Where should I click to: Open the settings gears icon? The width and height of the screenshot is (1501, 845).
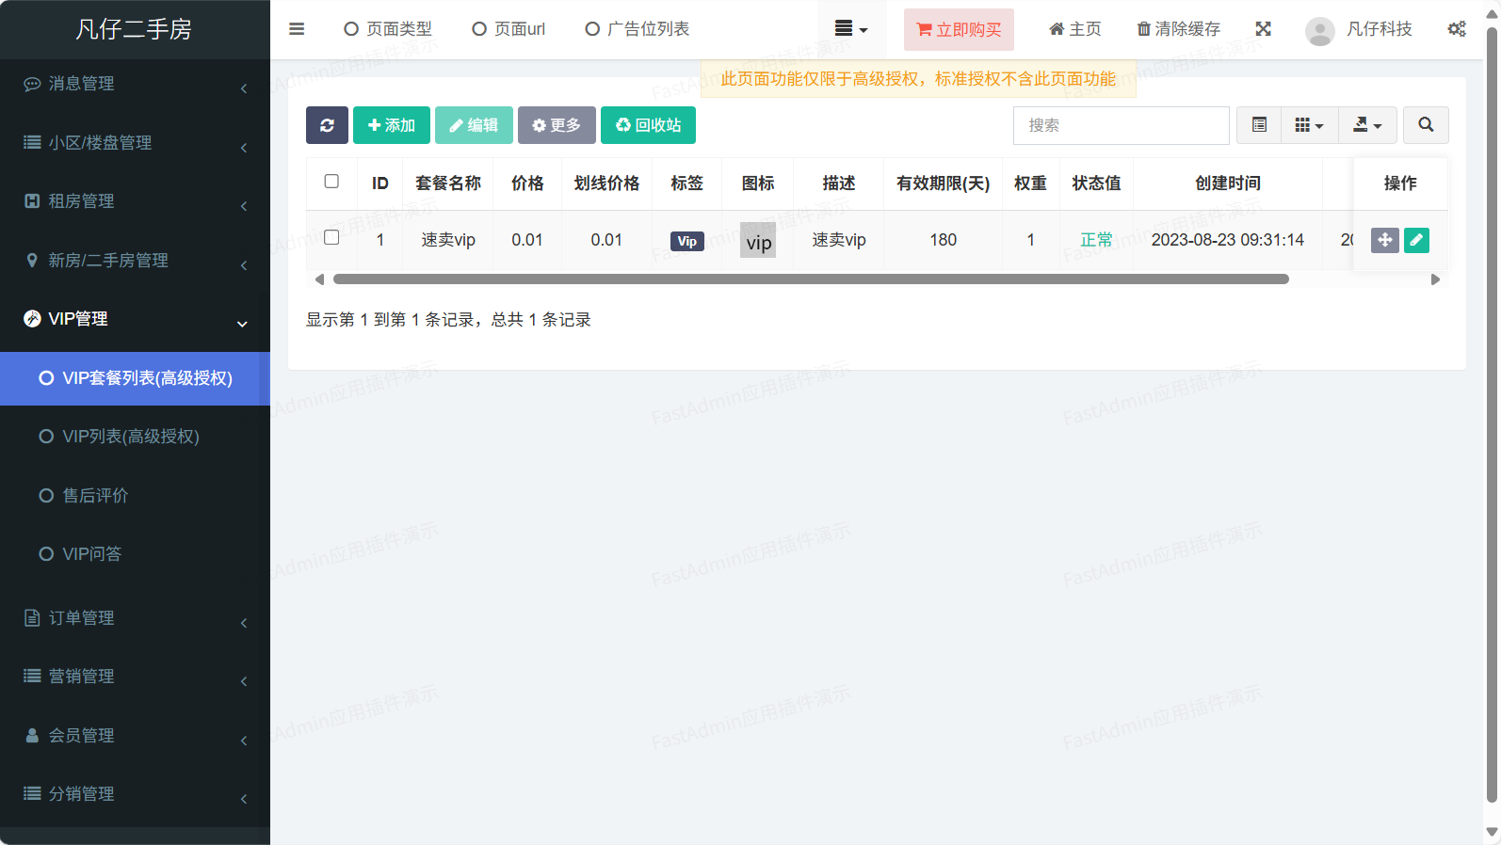pyautogui.click(x=1456, y=29)
